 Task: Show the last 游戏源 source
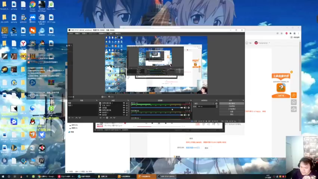tap(124, 115)
